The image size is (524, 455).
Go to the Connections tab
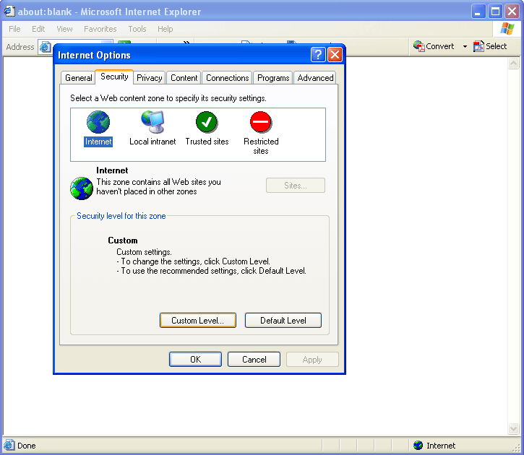227,78
